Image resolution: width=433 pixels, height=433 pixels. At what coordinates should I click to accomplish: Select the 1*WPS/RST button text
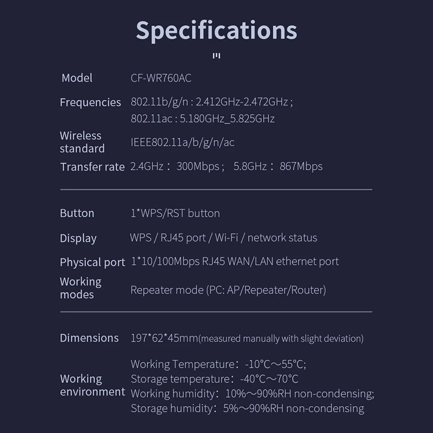(175, 213)
